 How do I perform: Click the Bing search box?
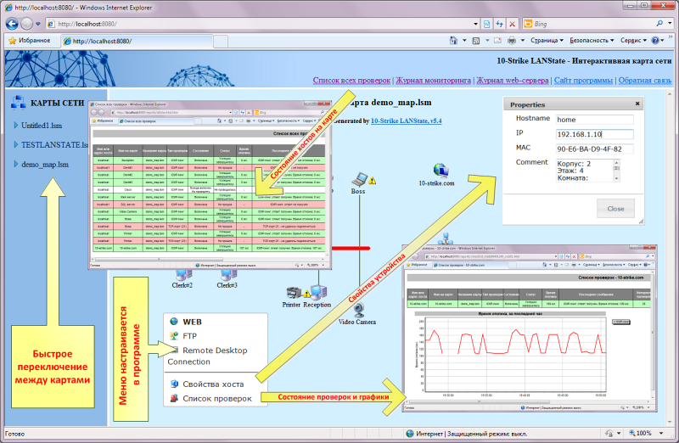click(589, 24)
